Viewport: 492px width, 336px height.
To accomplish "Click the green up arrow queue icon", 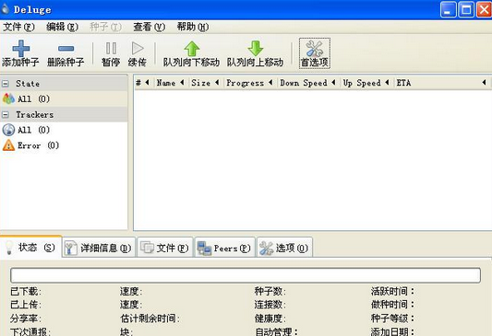I will pos(192,49).
